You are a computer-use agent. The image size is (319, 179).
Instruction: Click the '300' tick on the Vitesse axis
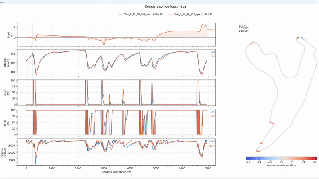[13, 54]
